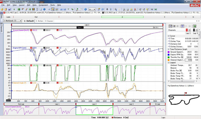
Task: Click the green spreadsheet export icon
Action: pyautogui.click(x=30, y=9)
